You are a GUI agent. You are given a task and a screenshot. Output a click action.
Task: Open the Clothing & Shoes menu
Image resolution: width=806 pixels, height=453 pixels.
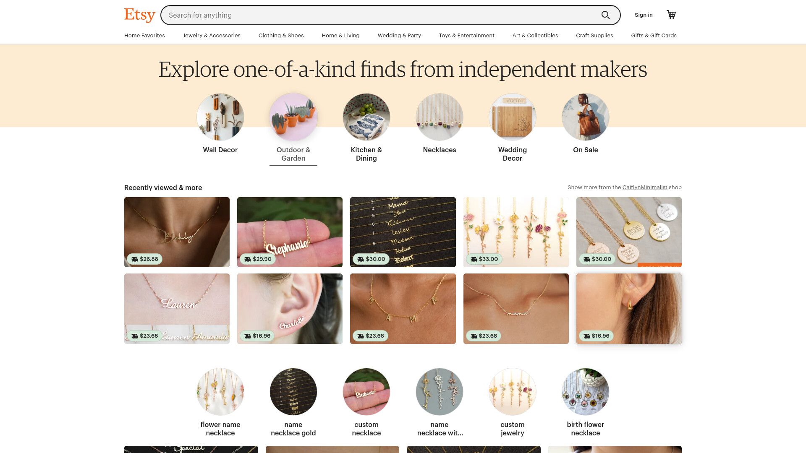coord(281,36)
